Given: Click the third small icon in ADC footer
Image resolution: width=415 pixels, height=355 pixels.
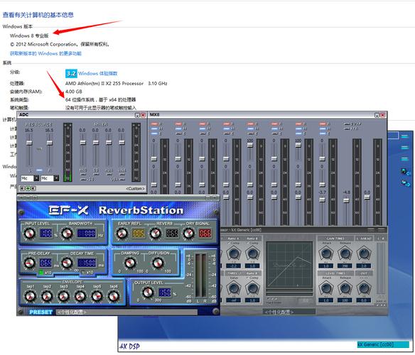Looking at the screenshot, I should click(33, 189).
